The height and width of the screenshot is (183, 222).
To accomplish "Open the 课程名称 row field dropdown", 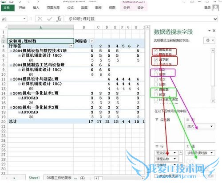I will coord(175,159).
